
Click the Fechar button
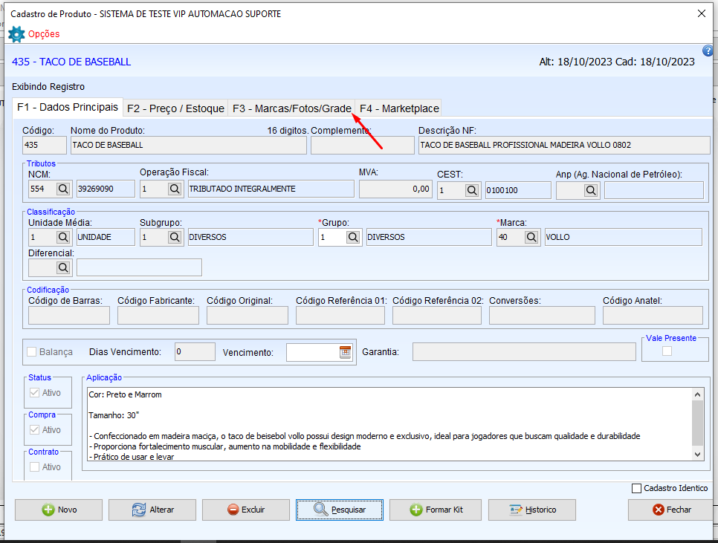(x=671, y=510)
